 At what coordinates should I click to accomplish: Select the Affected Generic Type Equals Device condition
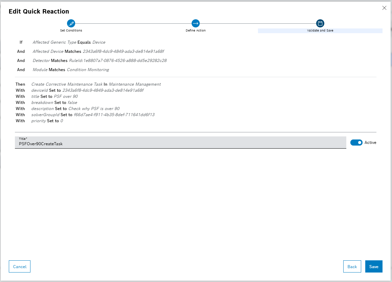pos(69,42)
